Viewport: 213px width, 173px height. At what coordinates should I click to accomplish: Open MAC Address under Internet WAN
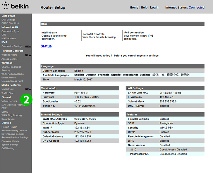(x=9, y=38)
